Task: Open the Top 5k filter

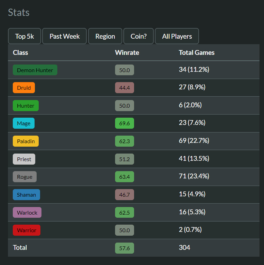Action: (x=25, y=36)
